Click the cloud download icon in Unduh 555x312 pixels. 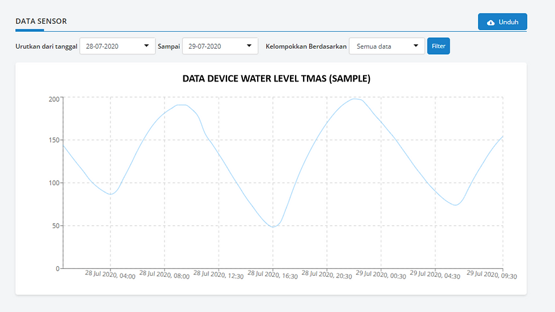tap(490, 22)
